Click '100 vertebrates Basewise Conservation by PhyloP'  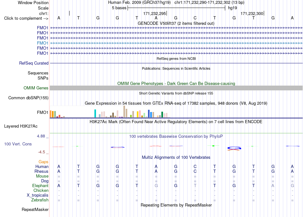point(176,136)
